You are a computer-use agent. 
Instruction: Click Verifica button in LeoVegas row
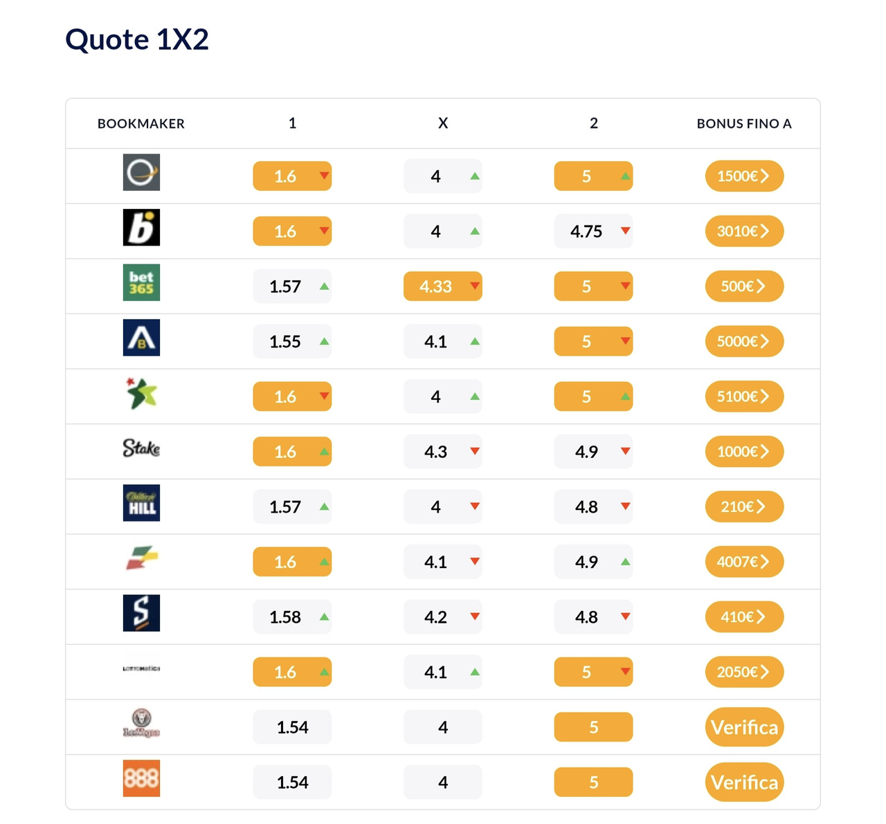coord(744,727)
